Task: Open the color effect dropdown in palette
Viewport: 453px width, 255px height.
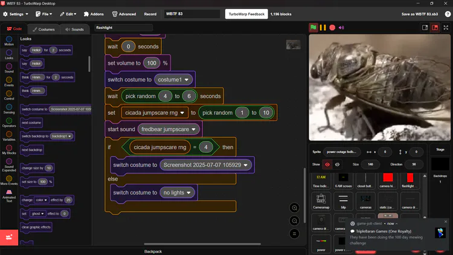Action: click(x=41, y=200)
